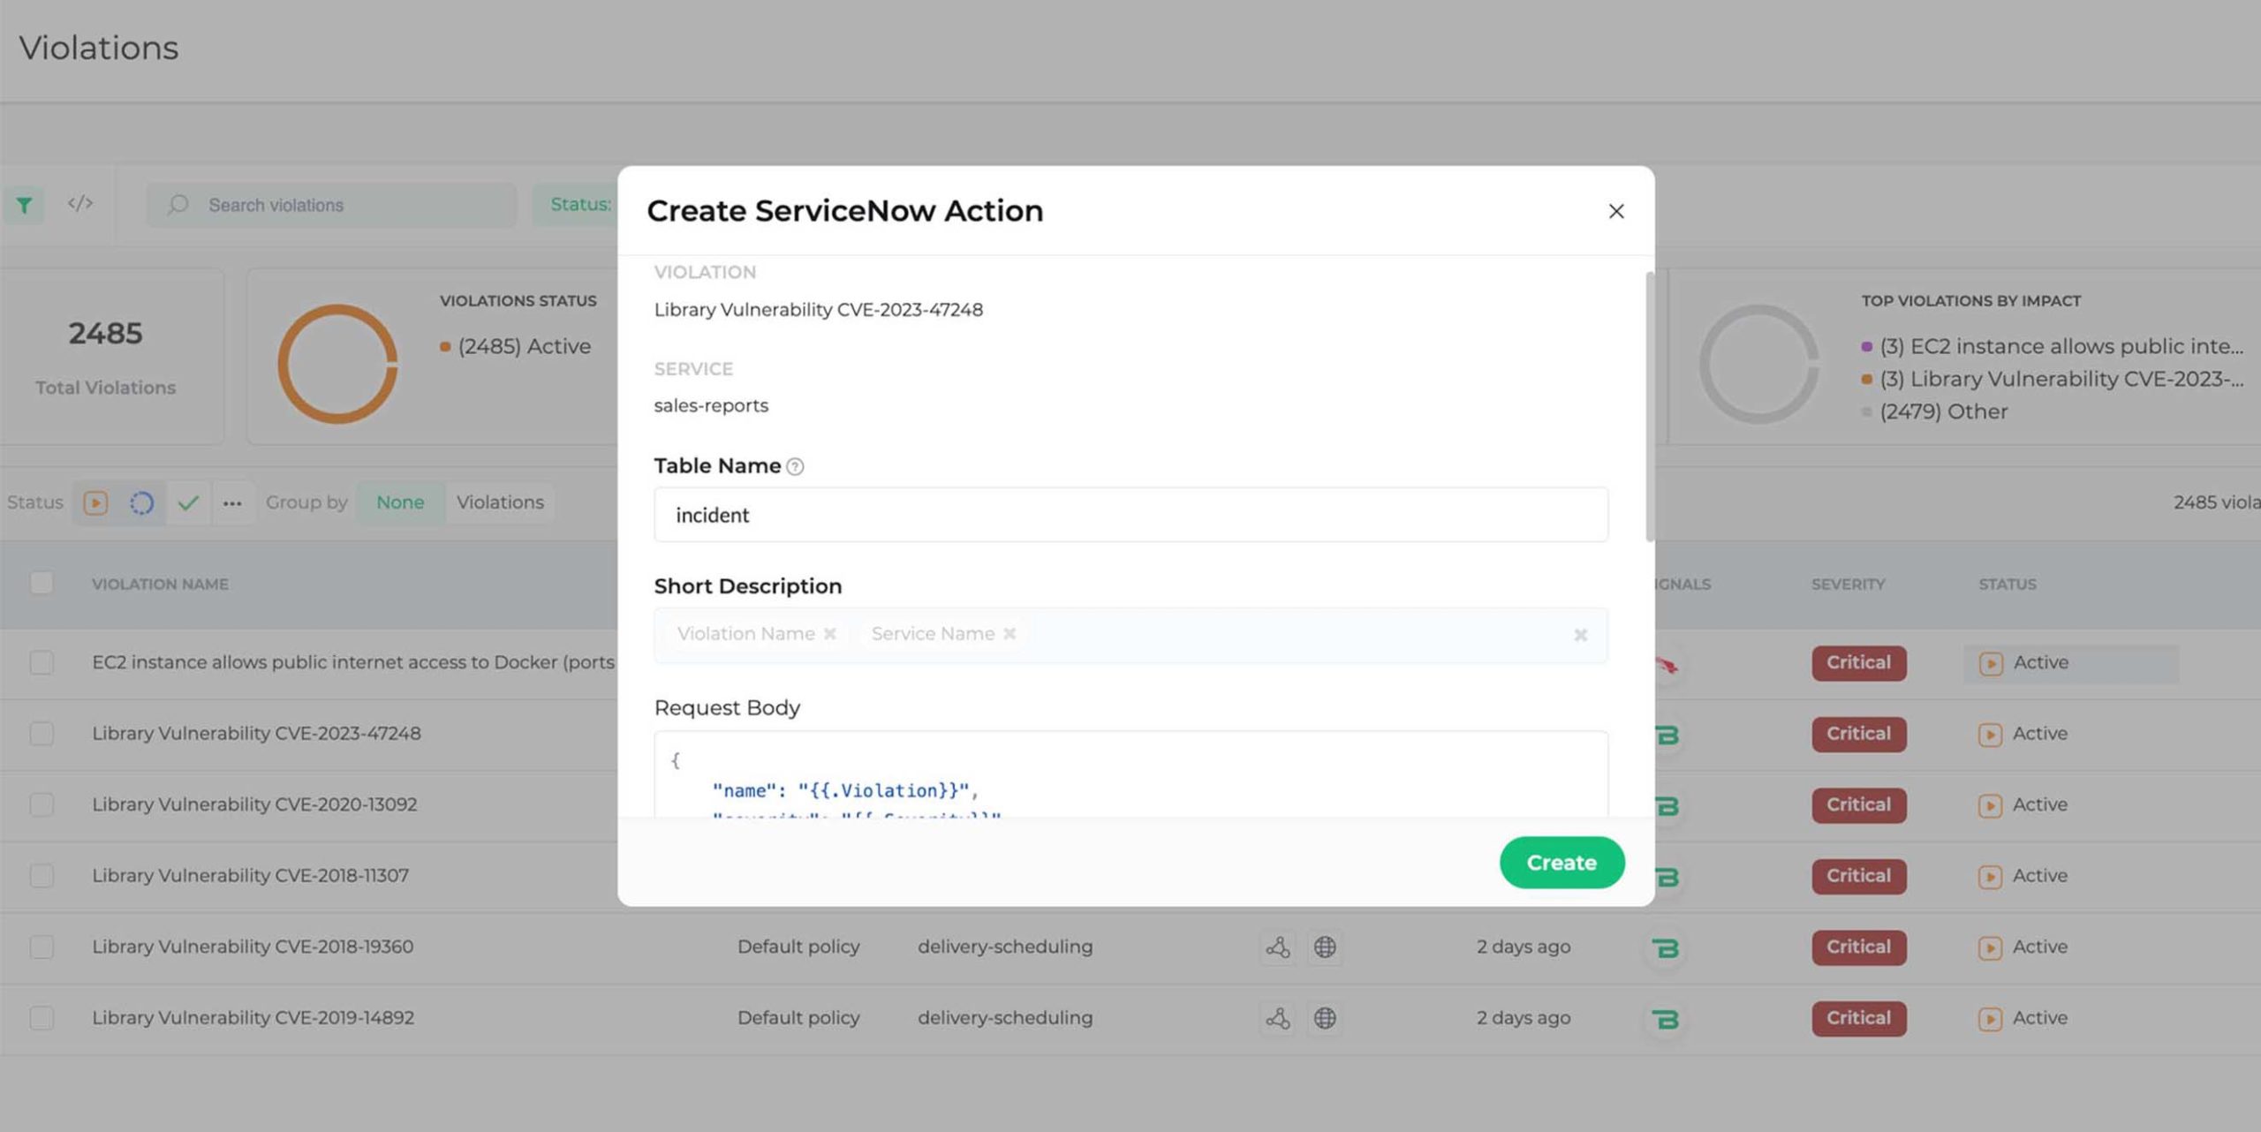Click the green Create button

click(1562, 862)
